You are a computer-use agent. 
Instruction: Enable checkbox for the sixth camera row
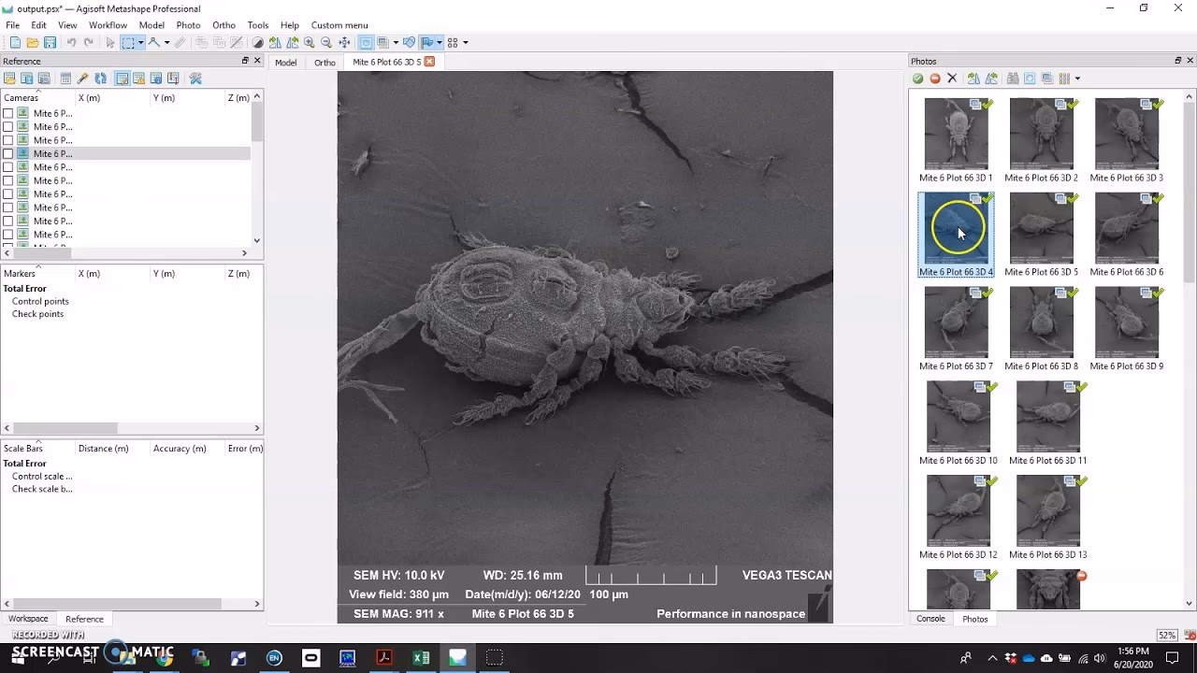(8, 180)
